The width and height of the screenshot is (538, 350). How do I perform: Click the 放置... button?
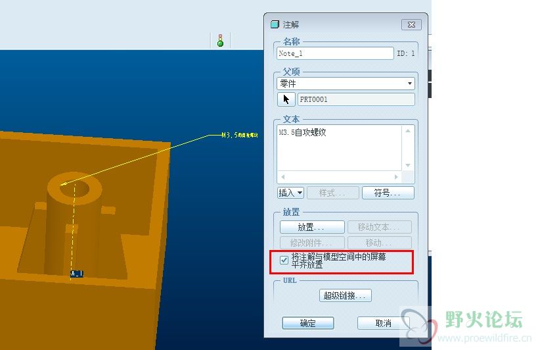pos(312,227)
